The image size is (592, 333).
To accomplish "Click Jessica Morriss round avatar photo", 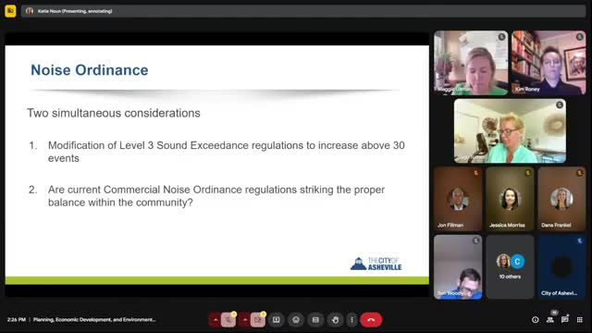I will [510, 199].
